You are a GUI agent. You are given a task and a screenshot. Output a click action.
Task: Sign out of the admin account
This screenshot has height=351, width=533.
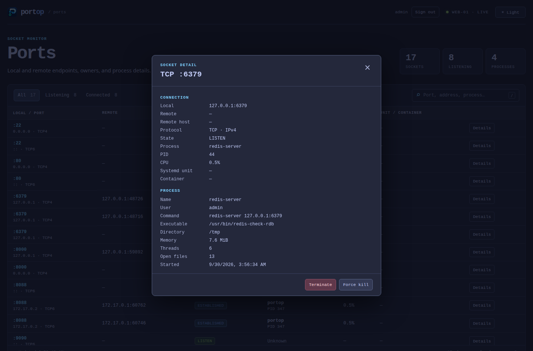pos(425,12)
